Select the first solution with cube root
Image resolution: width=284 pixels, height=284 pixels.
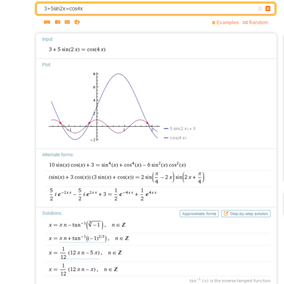[x=87, y=225]
